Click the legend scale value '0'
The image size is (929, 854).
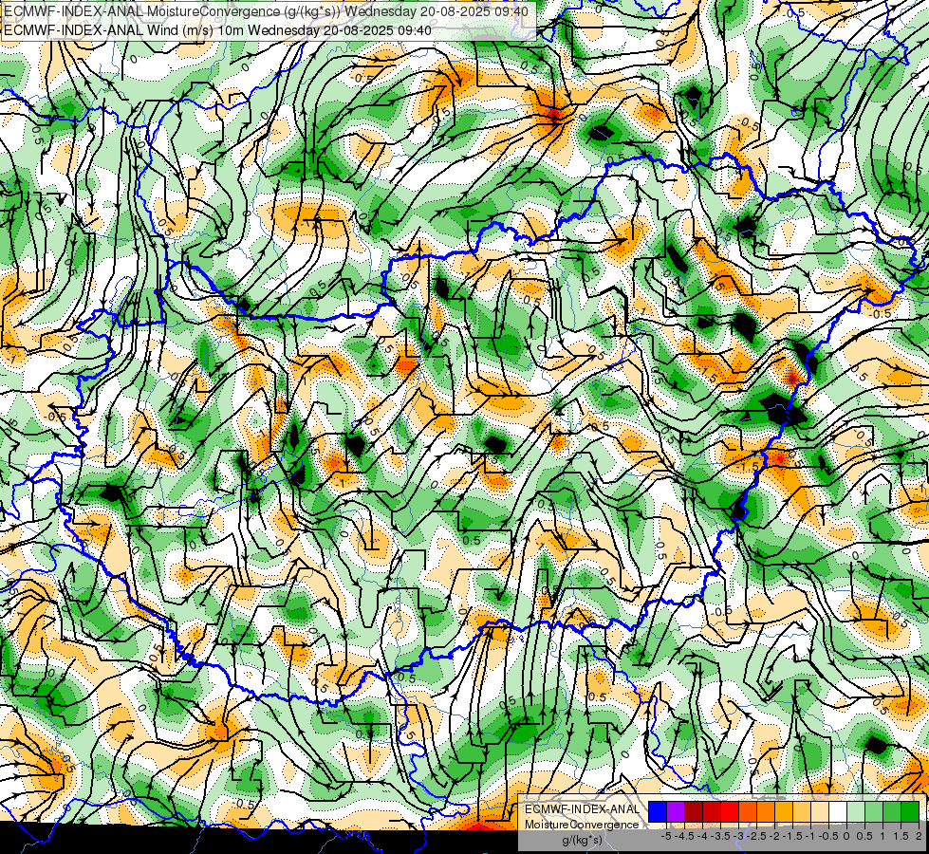coord(846,836)
